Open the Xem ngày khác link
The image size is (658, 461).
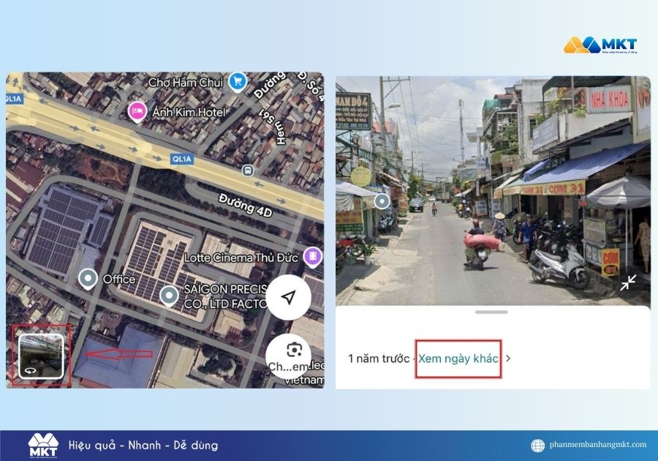(459, 359)
